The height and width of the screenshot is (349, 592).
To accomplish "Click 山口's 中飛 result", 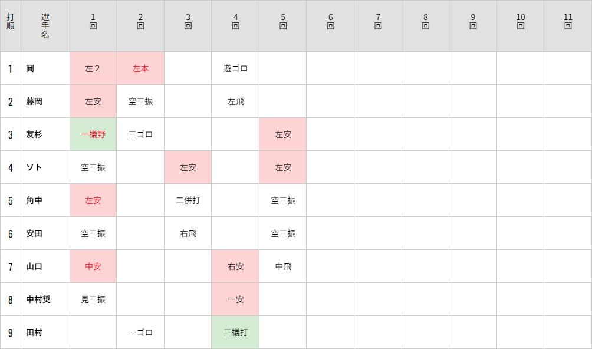I will [283, 266].
